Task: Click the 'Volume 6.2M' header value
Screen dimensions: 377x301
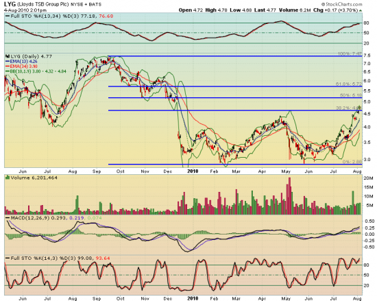Action: [x=295, y=10]
